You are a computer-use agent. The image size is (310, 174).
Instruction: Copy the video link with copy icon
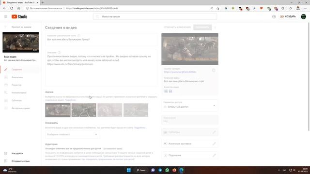pos(214,70)
